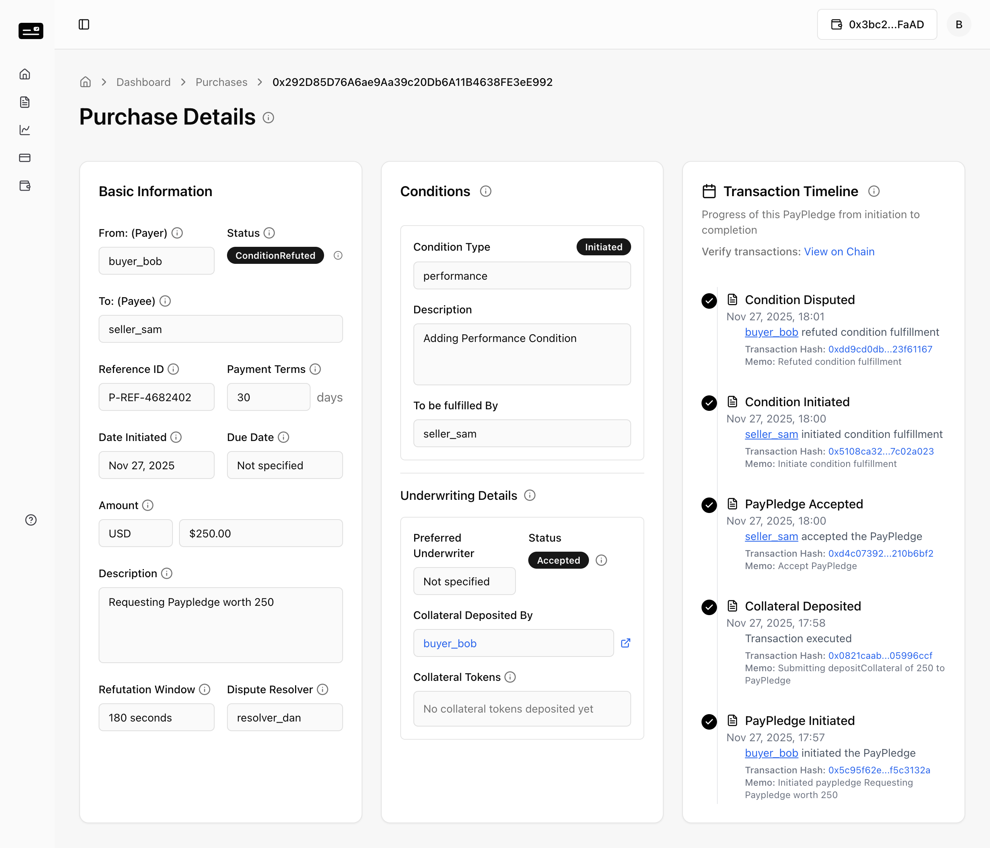The height and width of the screenshot is (848, 990).
Task: Open View on Chain link
Action: point(839,252)
